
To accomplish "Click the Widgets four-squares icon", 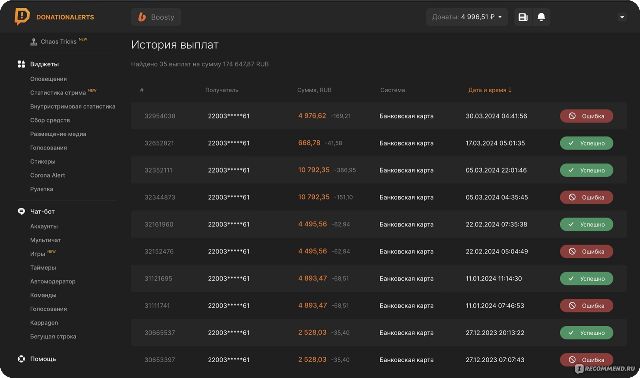I will pyautogui.click(x=21, y=64).
